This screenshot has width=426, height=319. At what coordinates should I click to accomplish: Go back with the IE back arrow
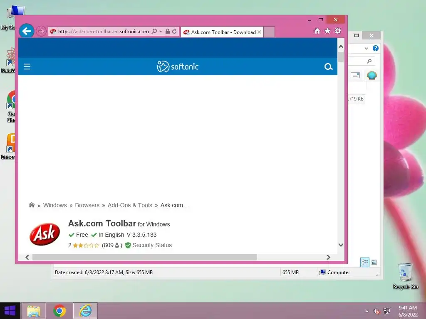pyautogui.click(x=26, y=31)
